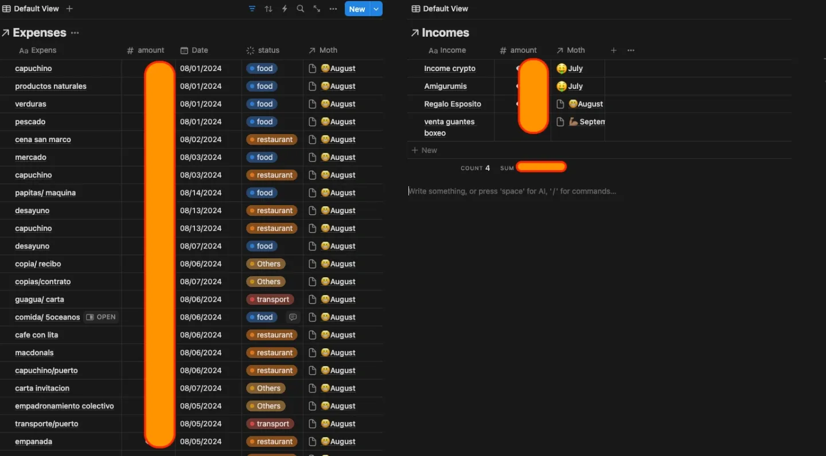The width and height of the screenshot is (826, 456).
Task: Open the Income crypto entry
Action: click(x=450, y=69)
